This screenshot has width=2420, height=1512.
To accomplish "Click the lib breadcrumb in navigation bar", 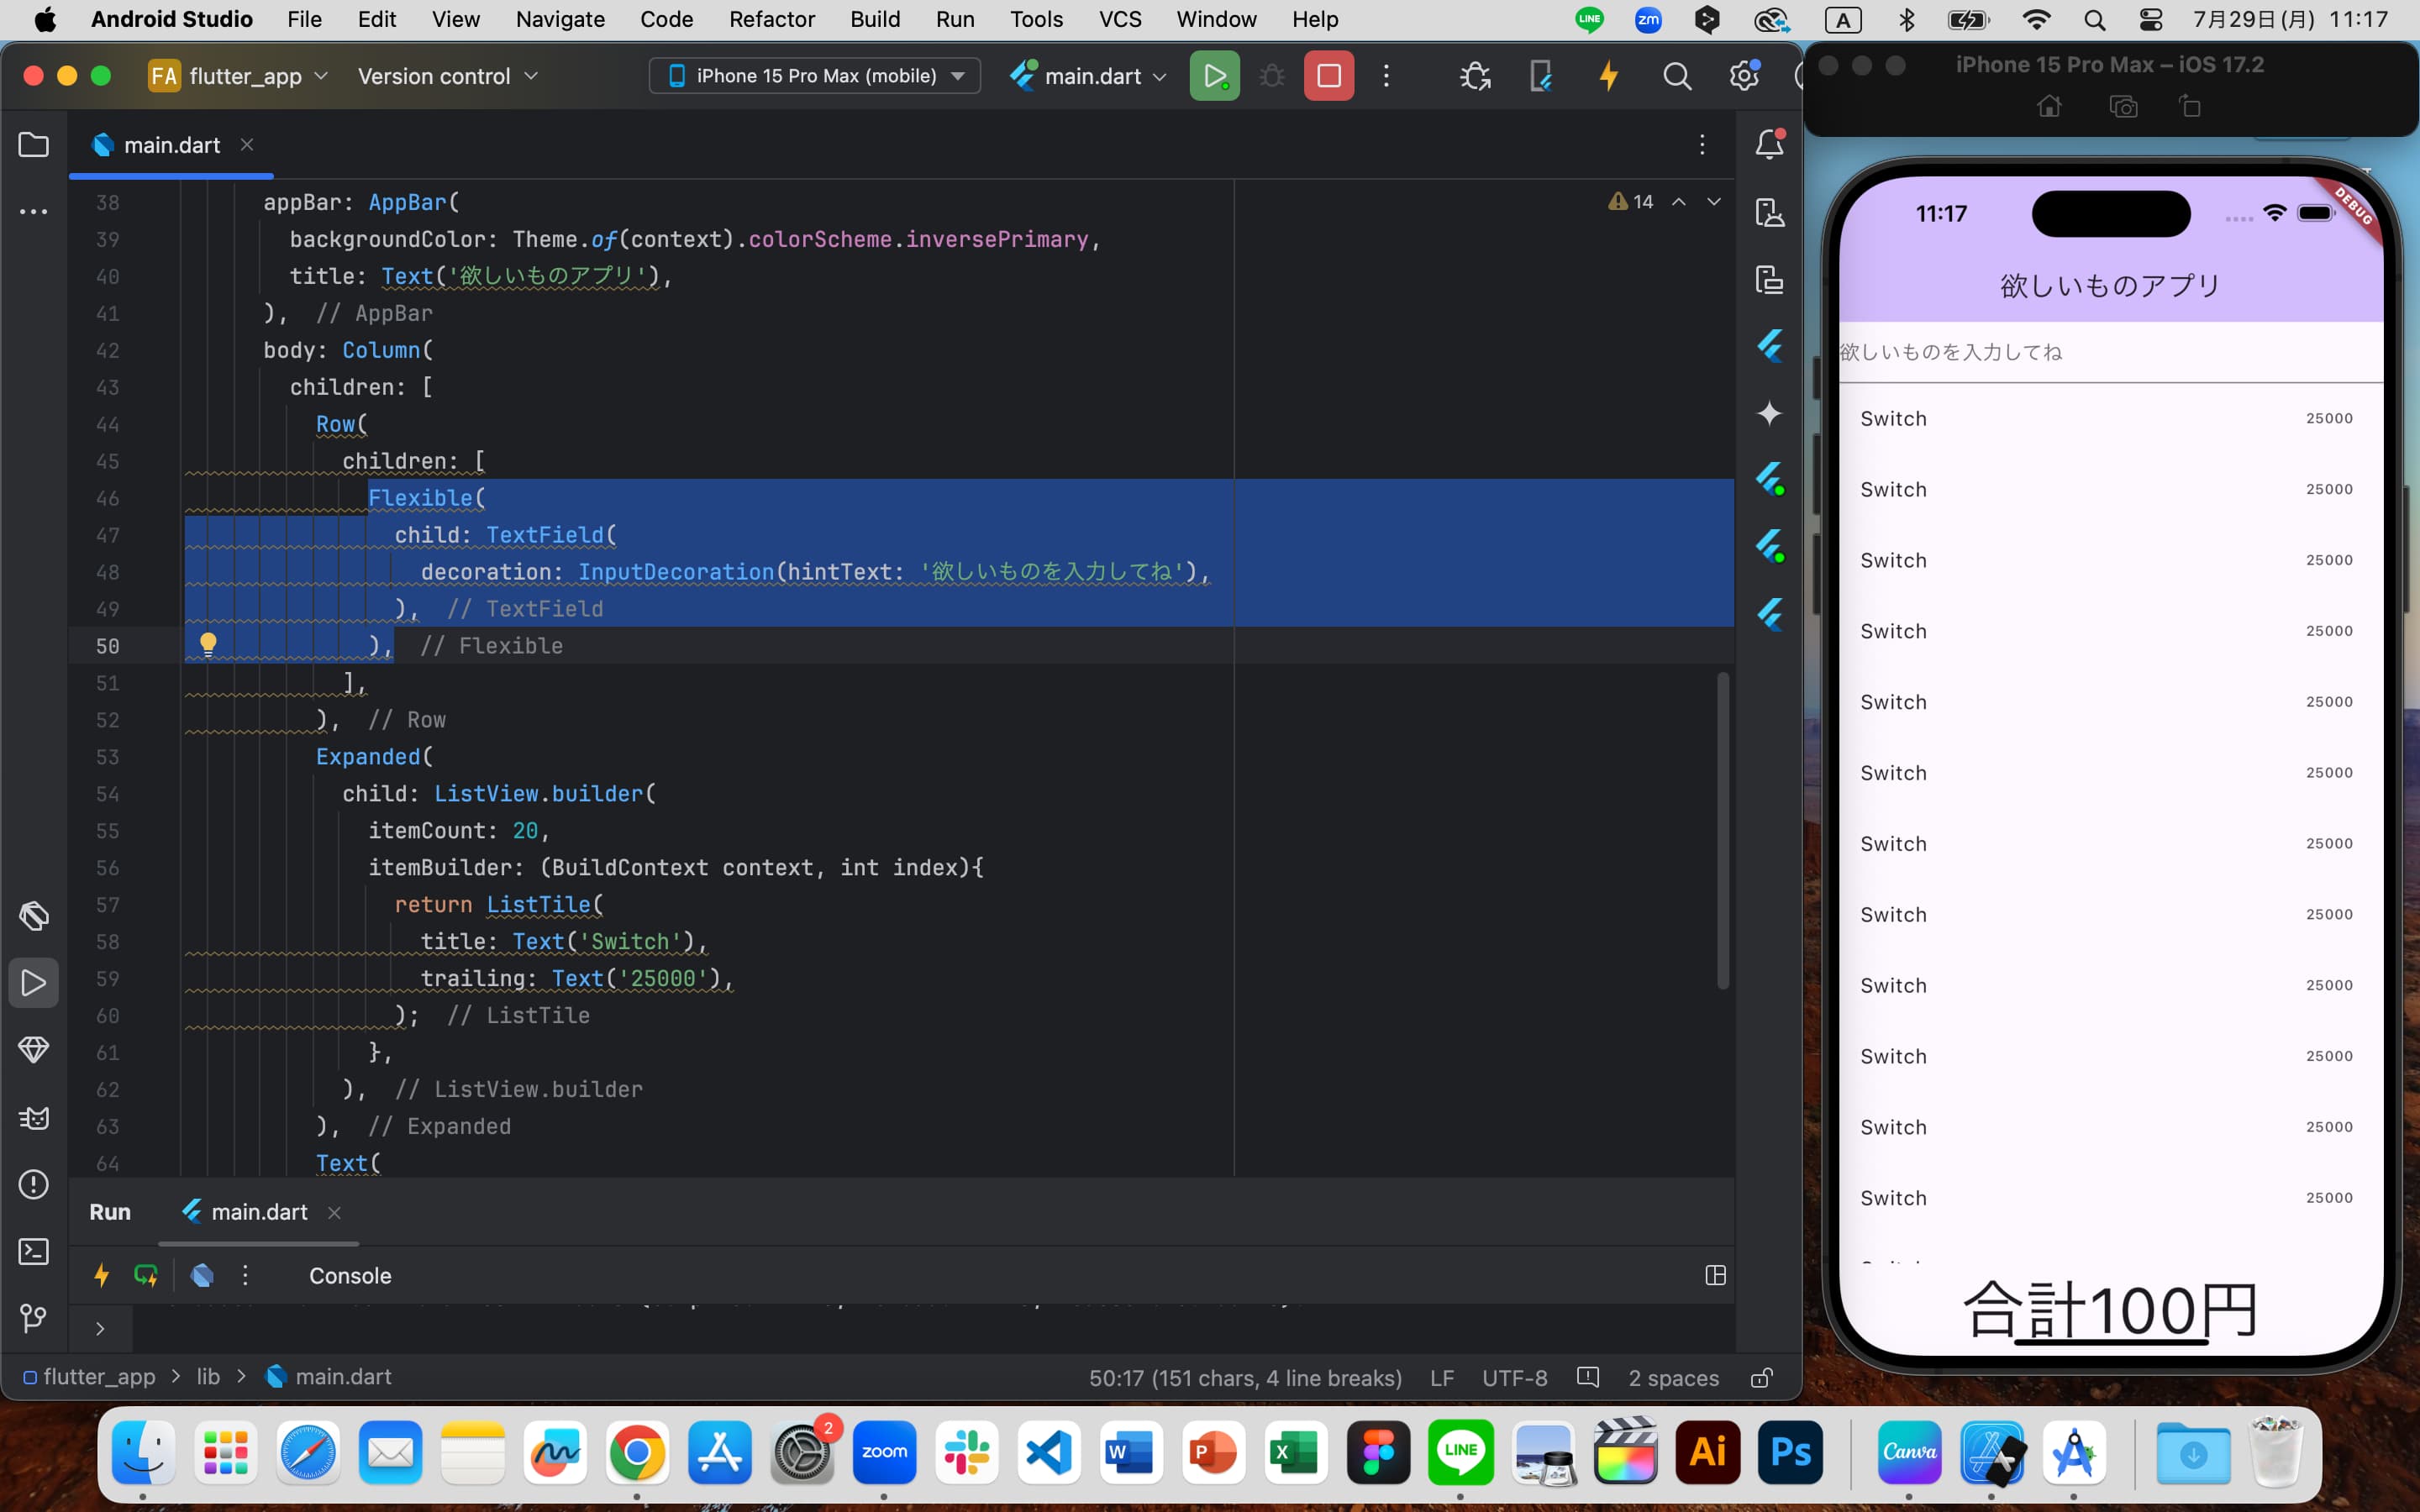I will 208,1377.
